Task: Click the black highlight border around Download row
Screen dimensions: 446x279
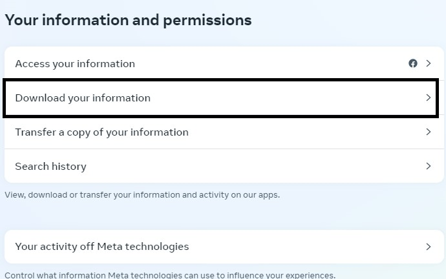Action: click(x=220, y=80)
